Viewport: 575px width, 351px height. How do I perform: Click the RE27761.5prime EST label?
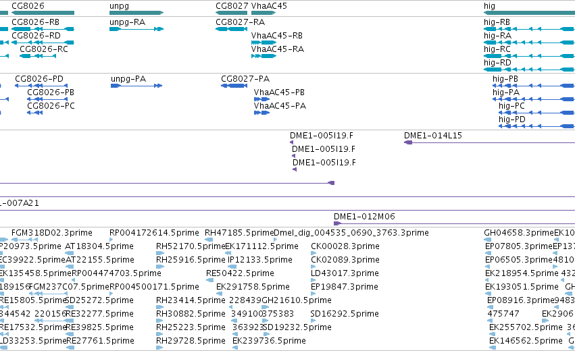[x=100, y=341]
